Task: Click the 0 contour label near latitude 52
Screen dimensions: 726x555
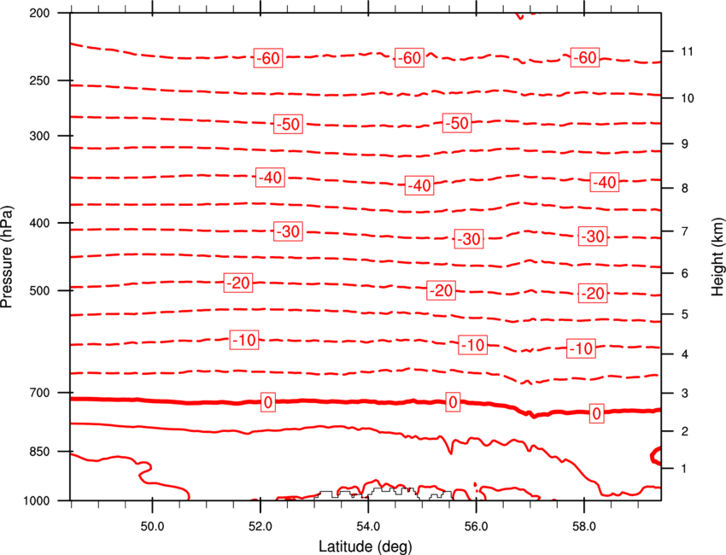Action: tap(268, 402)
